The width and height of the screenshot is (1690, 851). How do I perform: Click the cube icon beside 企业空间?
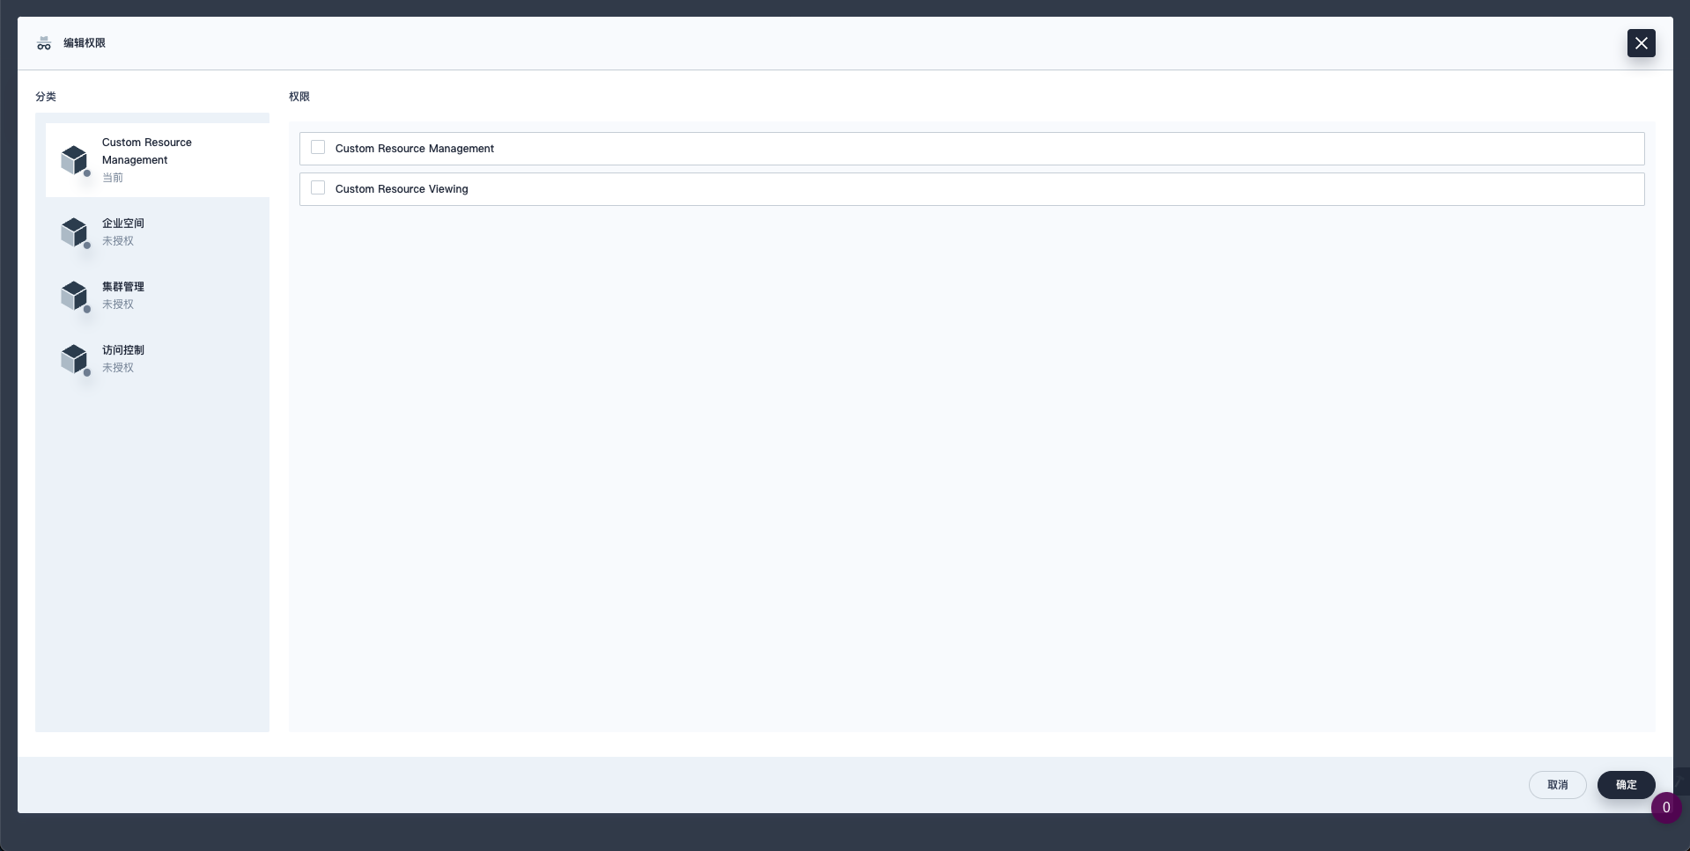point(75,232)
